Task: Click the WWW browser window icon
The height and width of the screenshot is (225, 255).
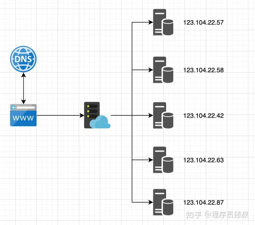Action: [23, 115]
